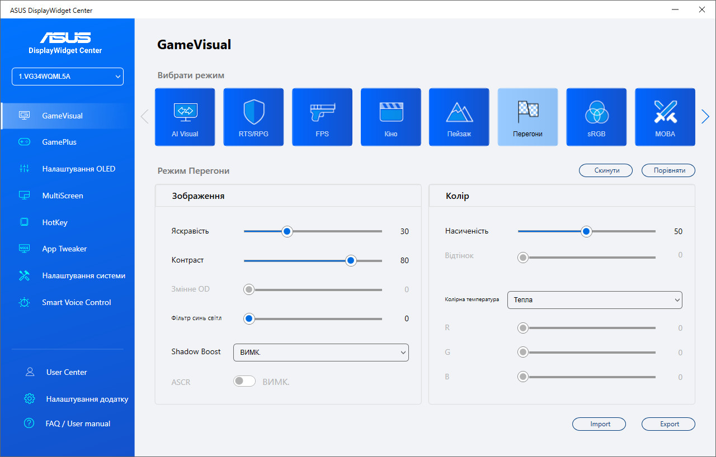The image size is (716, 457).
Task: Pick the Пейзаж mountain mode
Action: 459,117
